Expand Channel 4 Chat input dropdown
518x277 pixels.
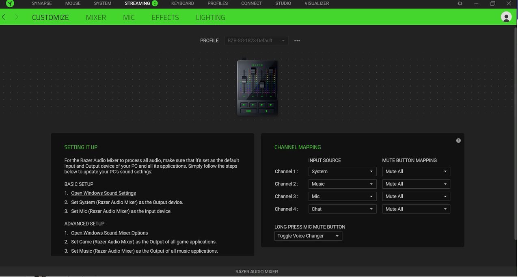pos(342,209)
